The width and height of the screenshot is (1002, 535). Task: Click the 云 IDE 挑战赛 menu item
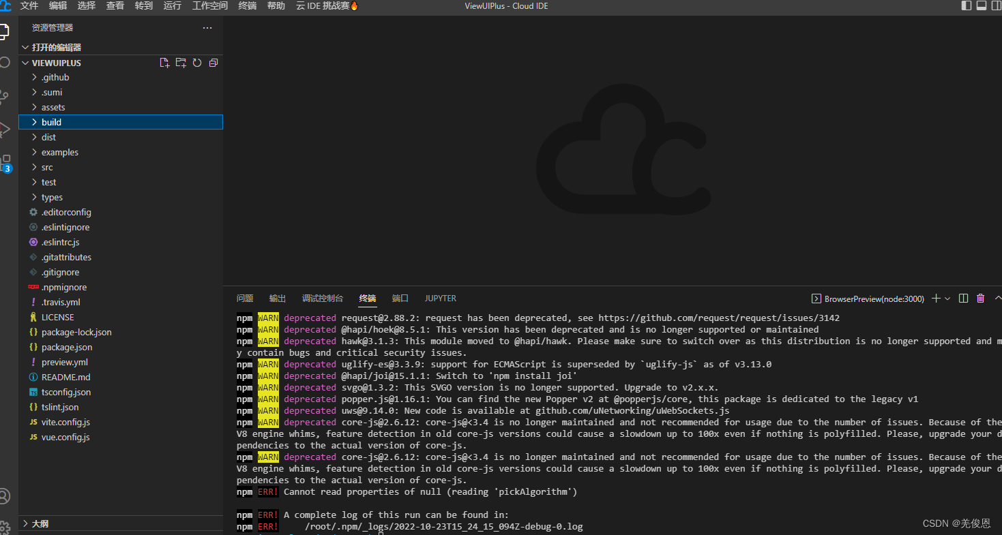tap(327, 5)
